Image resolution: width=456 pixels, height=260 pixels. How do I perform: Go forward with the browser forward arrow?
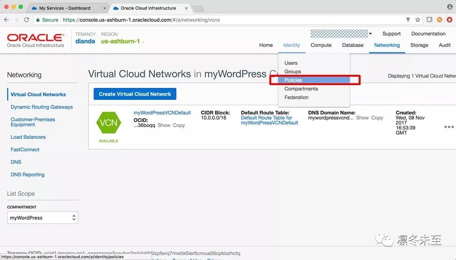[16, 20]
